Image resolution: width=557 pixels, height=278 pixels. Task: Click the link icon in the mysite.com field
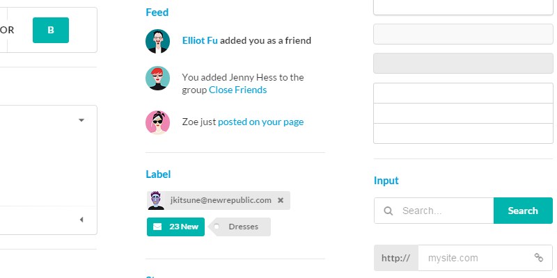tap(538, 258)
